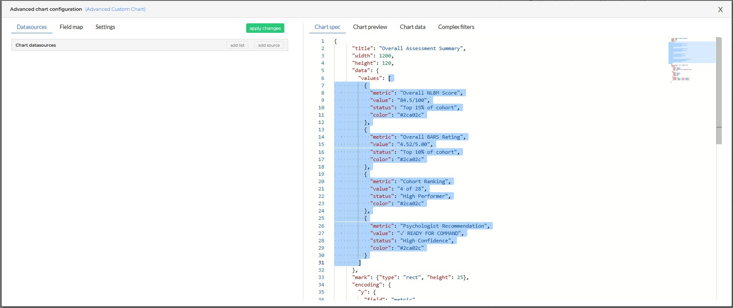Click the code minimap overview
This screenshot has width=733, height=308.
click(692, 60)
